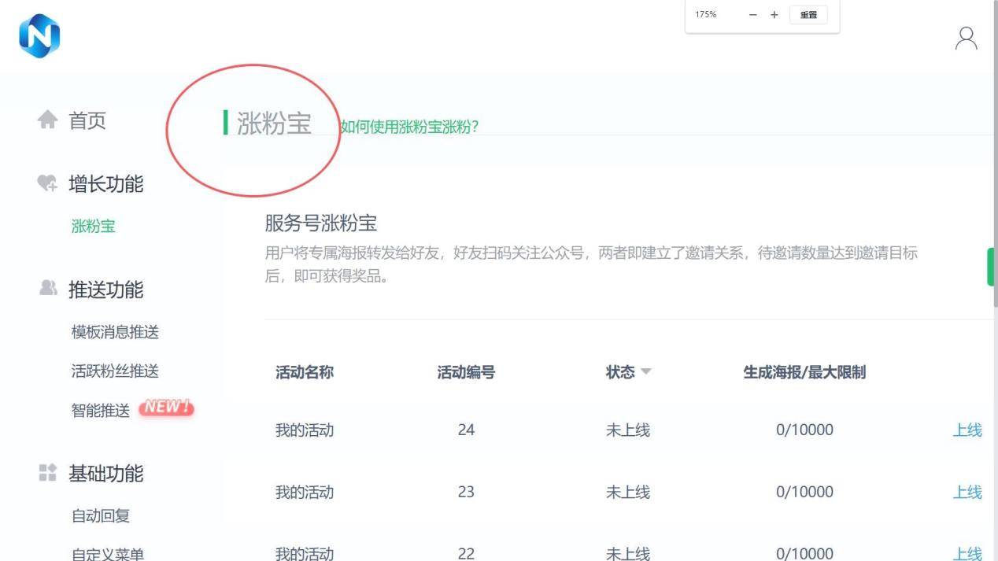
Task: Go to 自动回复 in the sidebar
Action: tap(101, 516)
